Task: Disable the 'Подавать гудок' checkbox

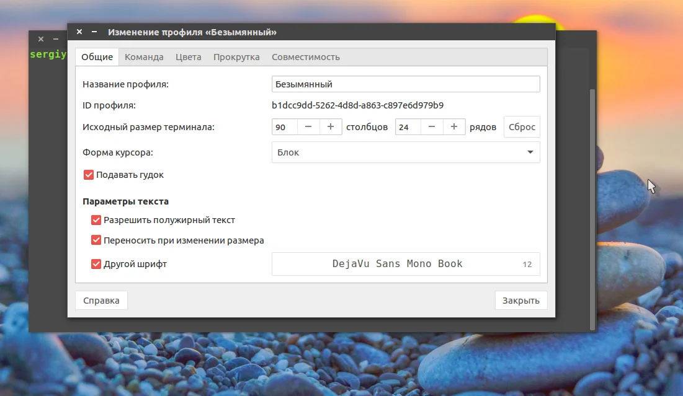Action: click(x=89, y=175)
